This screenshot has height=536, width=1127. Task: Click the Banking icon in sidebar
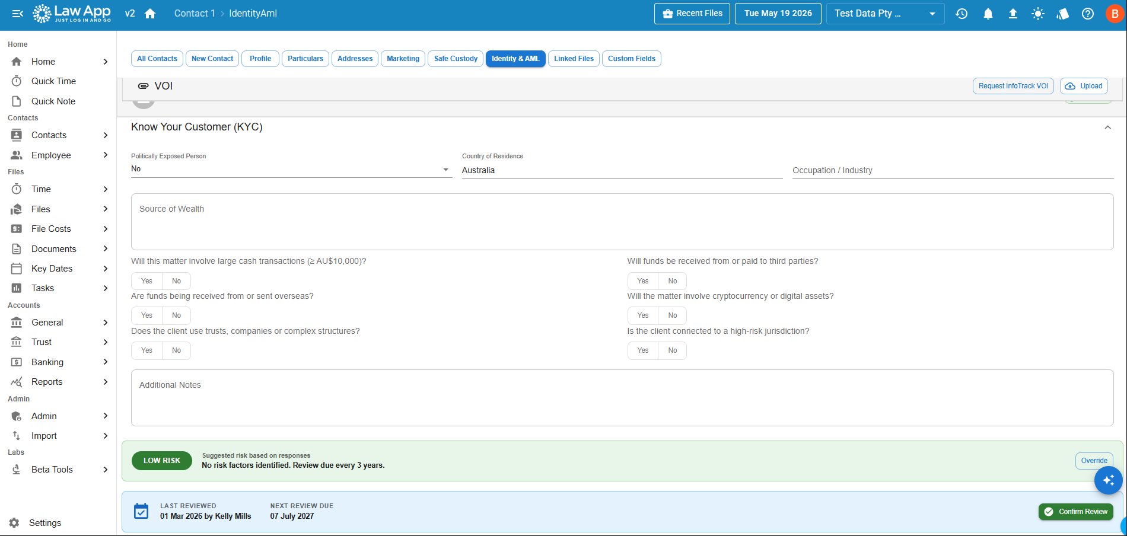pyautogui.click(x=17, y=362)
